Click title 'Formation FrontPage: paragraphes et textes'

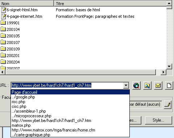95,16
